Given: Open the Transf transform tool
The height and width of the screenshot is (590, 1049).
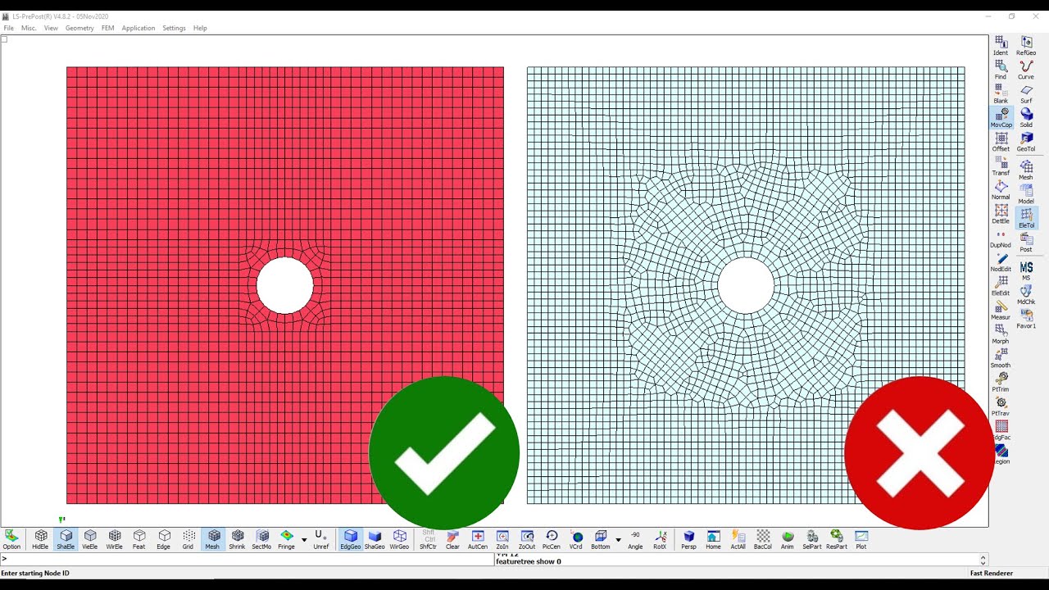Looking at the screenshot, I should [1001, 166].
